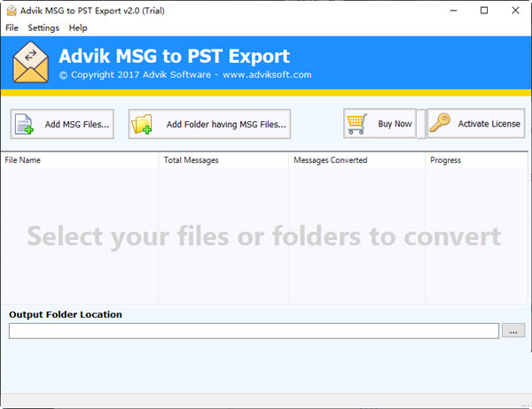Click Add Folder having MSG Files button
The width and height of the screenshot is (532, 409).
pos(209,124)
